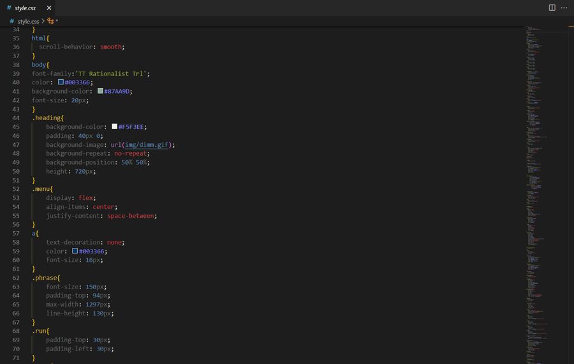Close the style.css editor tab
Screen dimensions: 574x364
coord(49,8)
